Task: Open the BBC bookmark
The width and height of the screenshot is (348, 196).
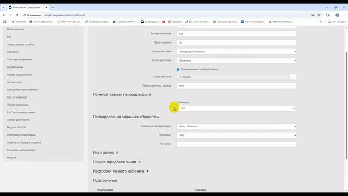Action: tap(197, 22)
